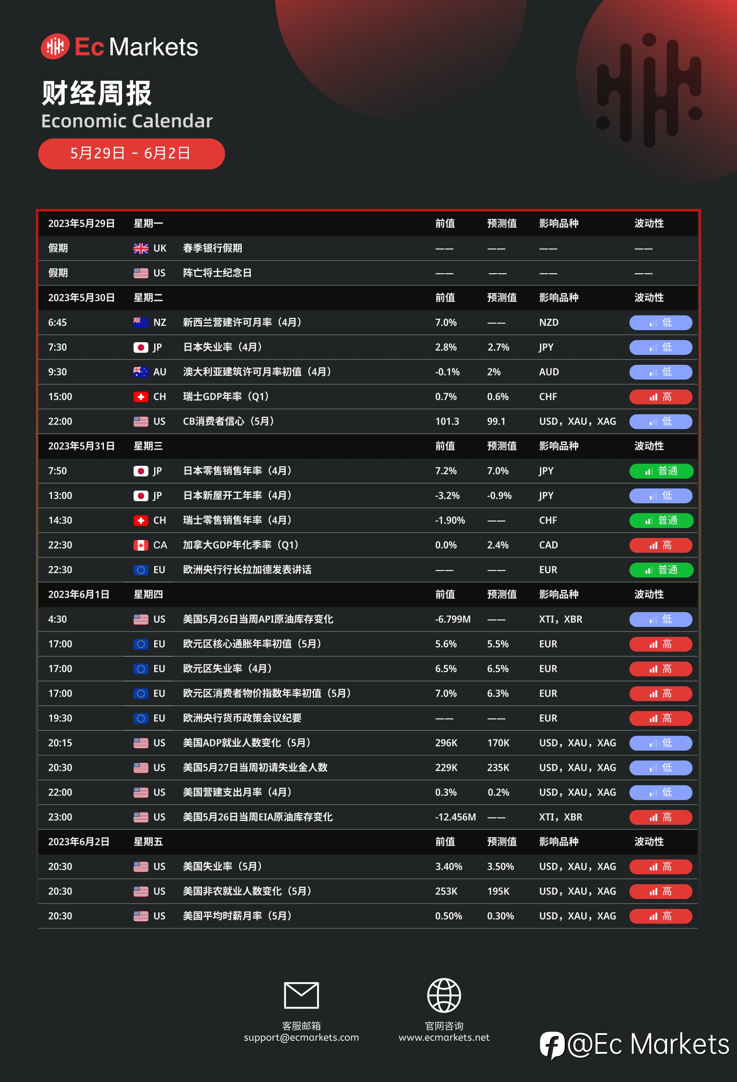Click the 高 badge in 欧元区失业率 row
Image resolution: width=737 pixels, height=1082 pixels.
(661, 669)
